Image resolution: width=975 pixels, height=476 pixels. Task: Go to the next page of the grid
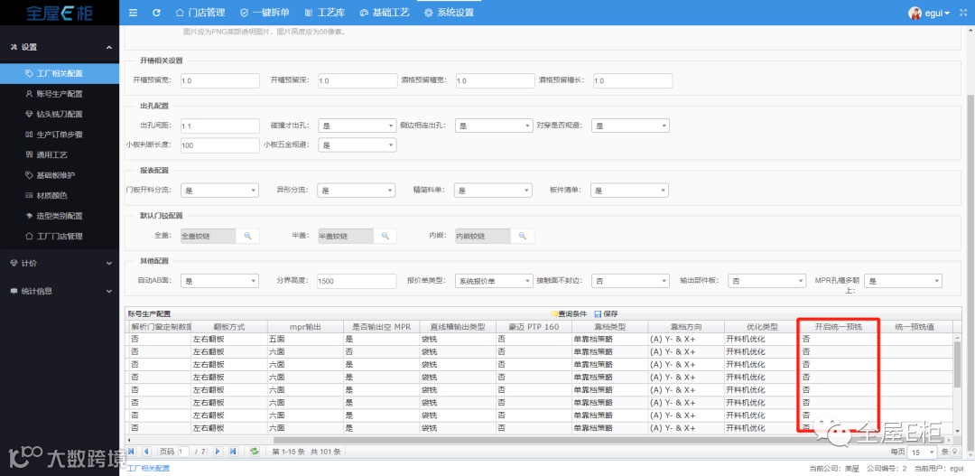pos(218,451)
